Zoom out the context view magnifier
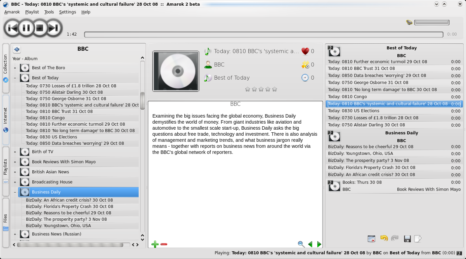 tap(301, 244)
